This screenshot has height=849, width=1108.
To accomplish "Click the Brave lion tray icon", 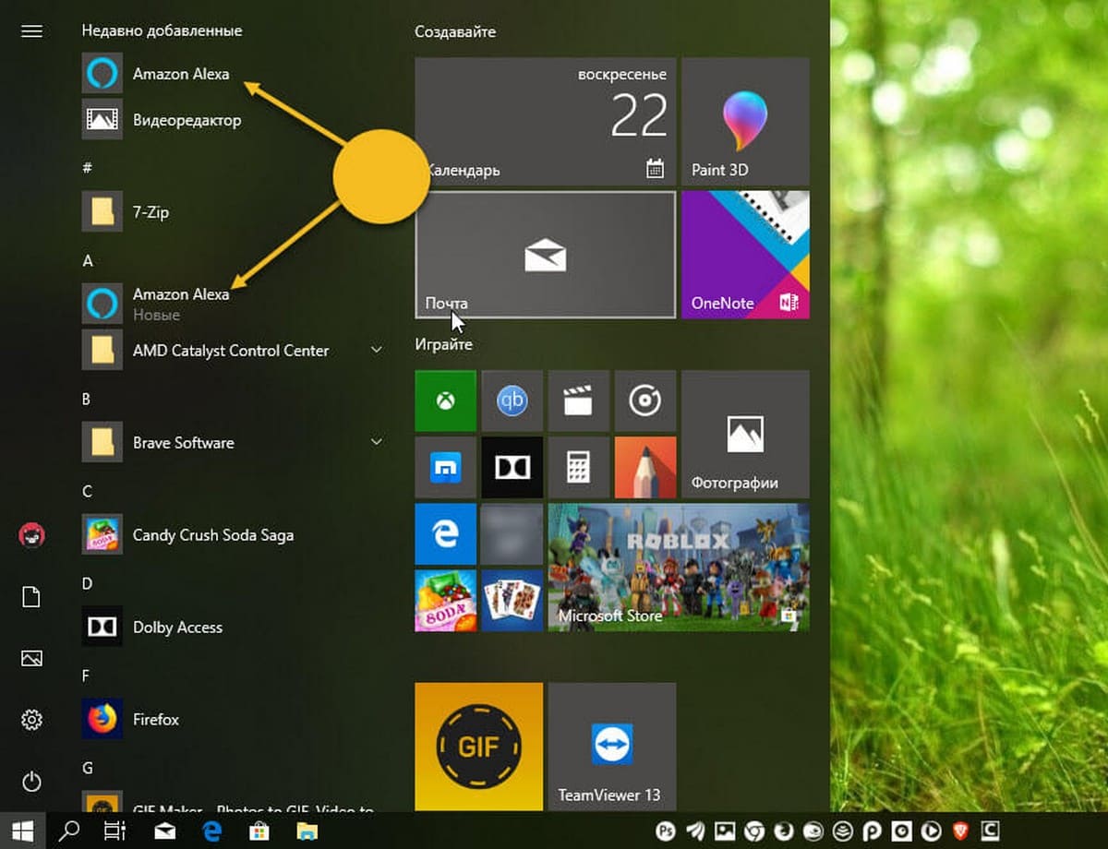I will [x=961, y=831].
